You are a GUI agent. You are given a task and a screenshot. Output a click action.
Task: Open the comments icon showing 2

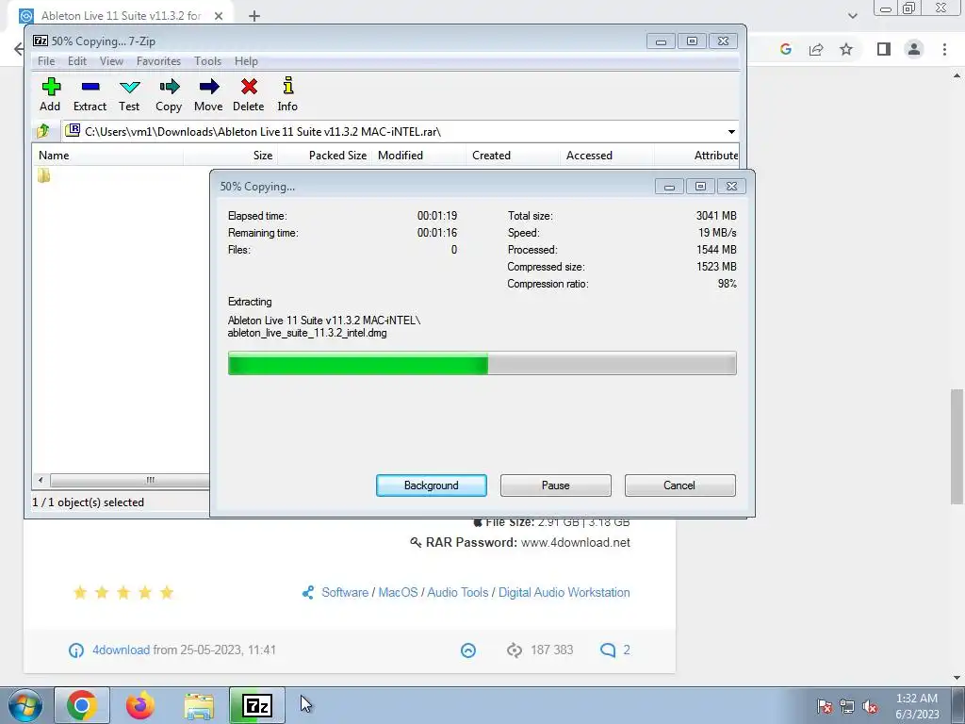tap(608, 650)
